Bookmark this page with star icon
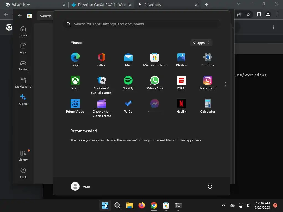The height and width of the screenshot is (212, 283). (248, 14)
